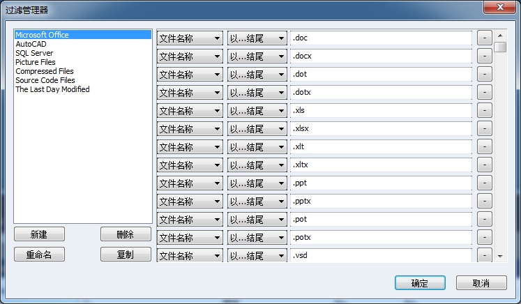
Task: Click the .vsd text field
Action: pyautogui.click(x=381, y=255)
